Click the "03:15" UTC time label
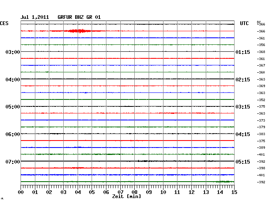267x203 pixels. pos(243,107)
